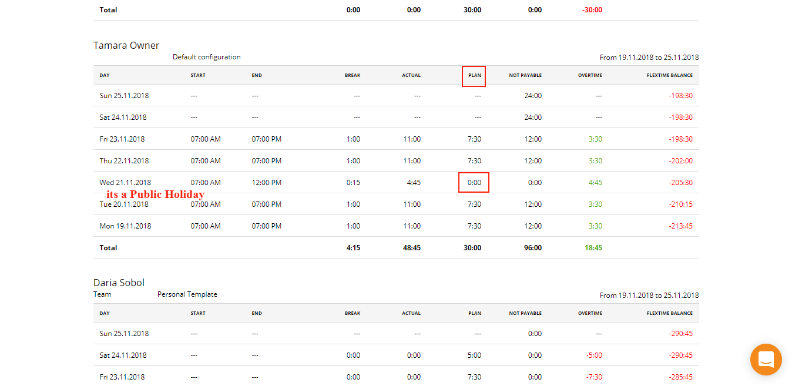This screenshot has width=792, height=386.
Task: Click the FLEXTIME BALANCE header in Daria Sobol's table
Action: (x=670, y=313)
